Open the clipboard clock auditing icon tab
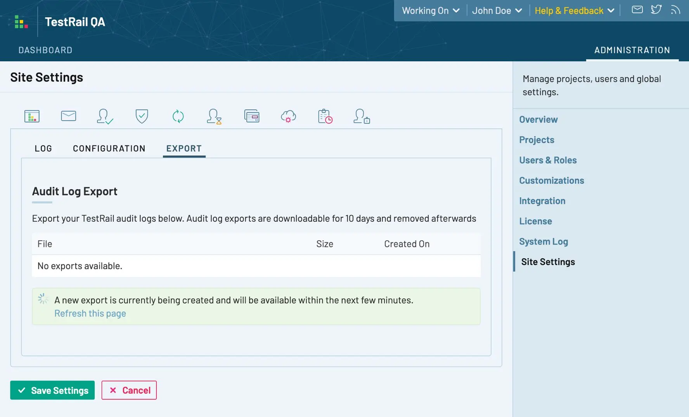 coord(325,116)
